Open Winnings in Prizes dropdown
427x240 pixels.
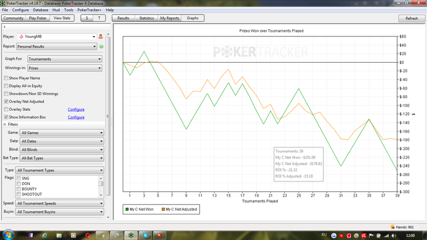[65, 68]
